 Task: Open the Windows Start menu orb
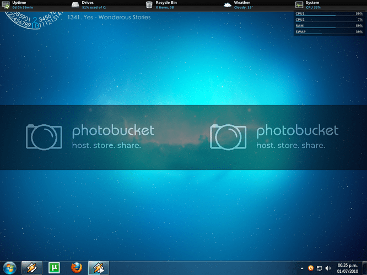(x=9, y=268)
